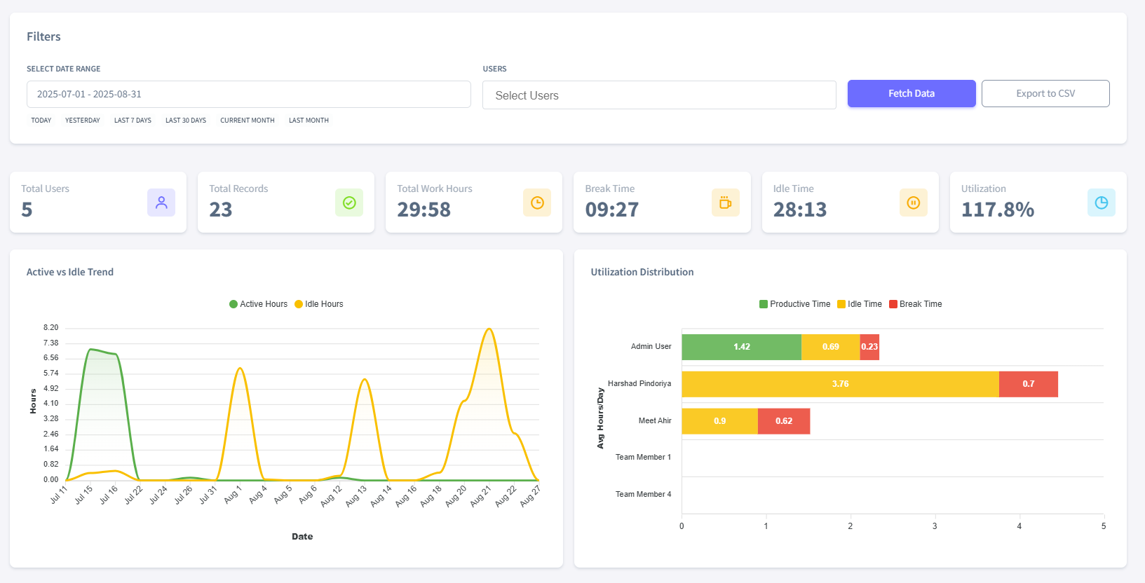This screenshot has width=1145, height=583.
Task: Toggle Active Hours legend in trend chart
Action: tap(258, 304)
